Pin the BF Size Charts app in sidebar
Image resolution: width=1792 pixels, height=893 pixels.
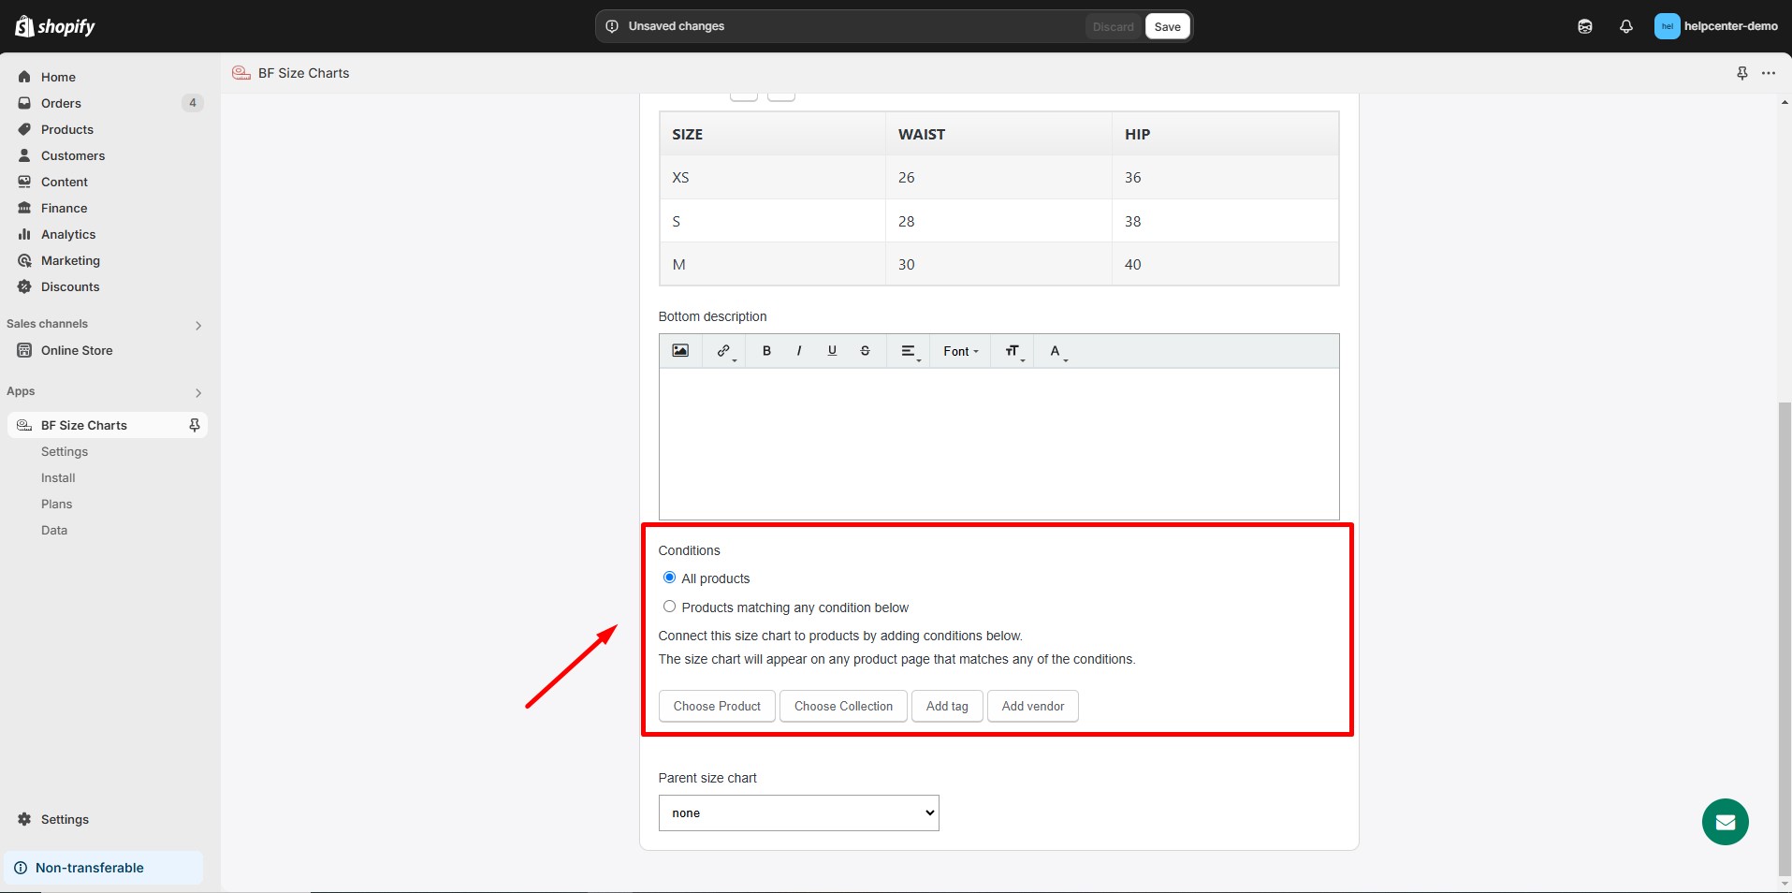click(195, 425)
